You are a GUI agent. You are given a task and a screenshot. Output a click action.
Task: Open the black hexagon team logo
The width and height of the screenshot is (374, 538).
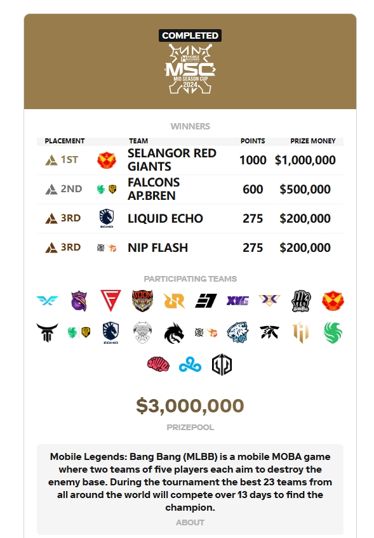(222, 364)
